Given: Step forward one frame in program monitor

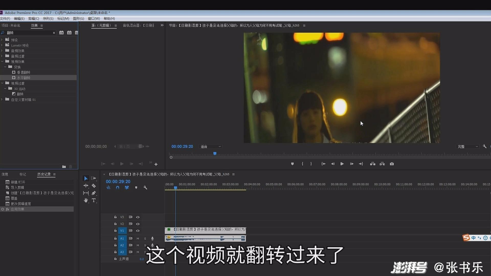Looking at the screenshot, I should click(352, 164).
